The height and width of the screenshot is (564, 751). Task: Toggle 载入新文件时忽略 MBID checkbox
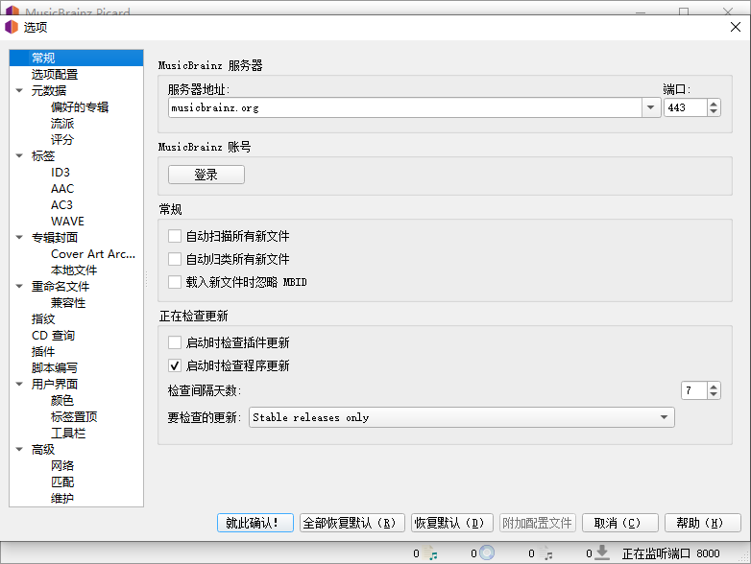pyautogui.click(x=175, y=282)
